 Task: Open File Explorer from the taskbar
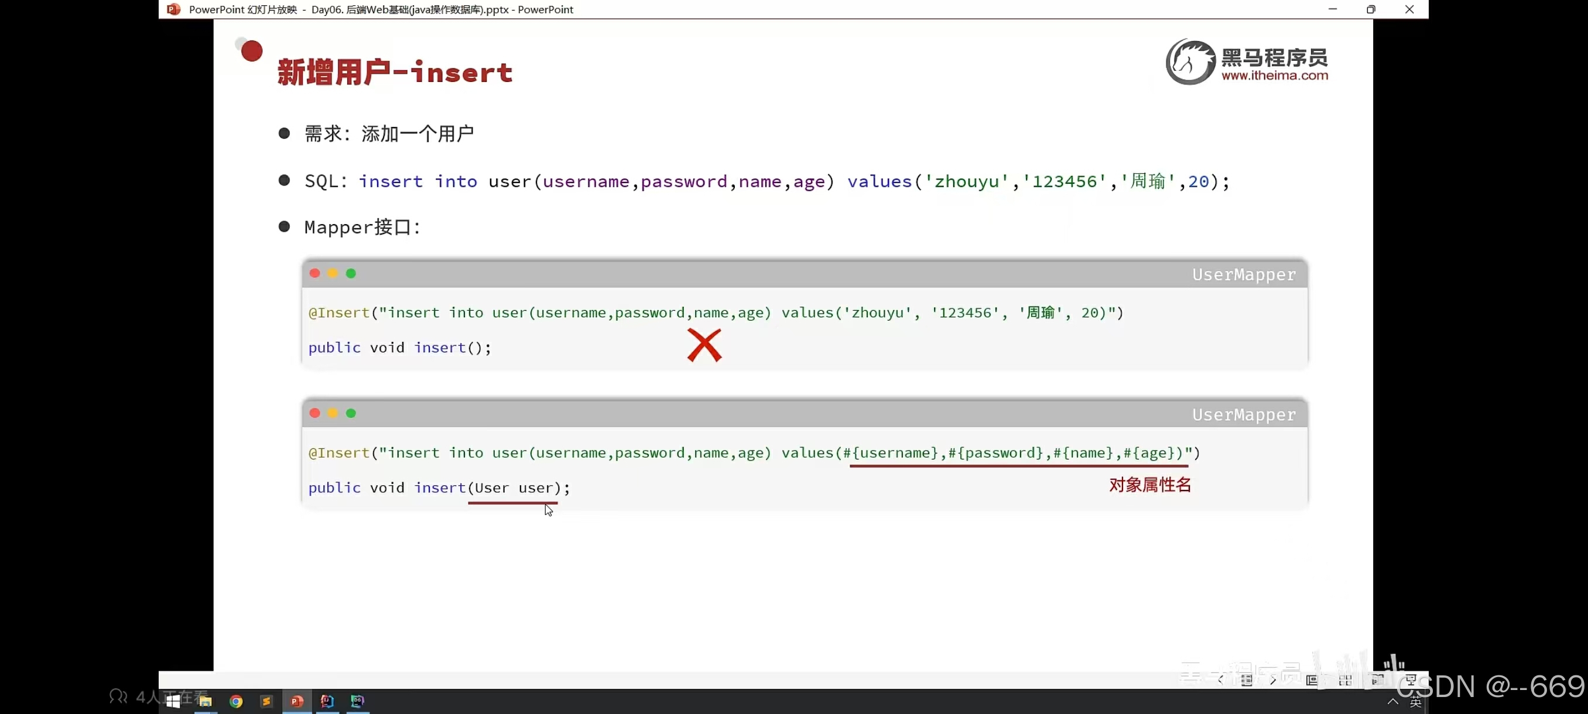click(x=206, y=701)
